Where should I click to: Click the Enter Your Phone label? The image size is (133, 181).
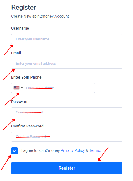click(x=26, y=77)
